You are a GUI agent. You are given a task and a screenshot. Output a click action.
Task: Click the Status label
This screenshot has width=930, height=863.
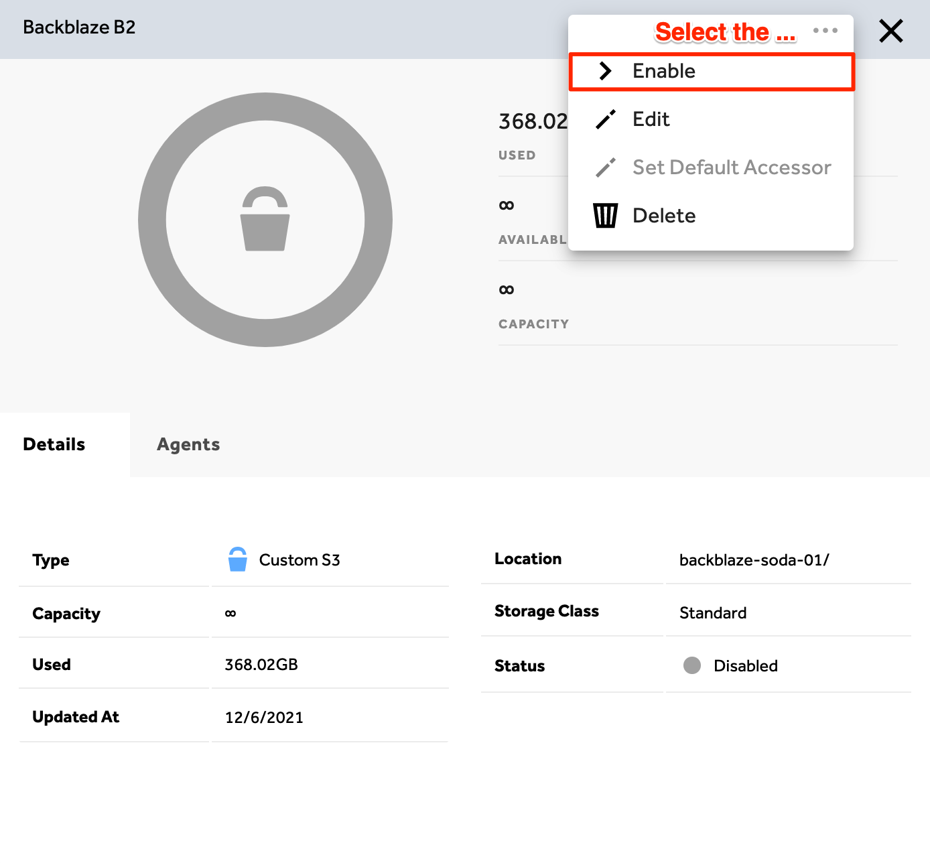[519, 666]
